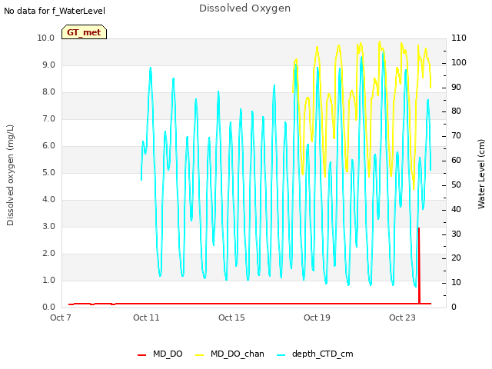Click the 40 right axis tick label
The image size is (492, 369).
tap(456, 209)
